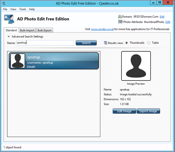The width and height of the screenshot is (175, 152).
Task: Switch to the Bulk Import tab
Action: click(x=27, y=30)
